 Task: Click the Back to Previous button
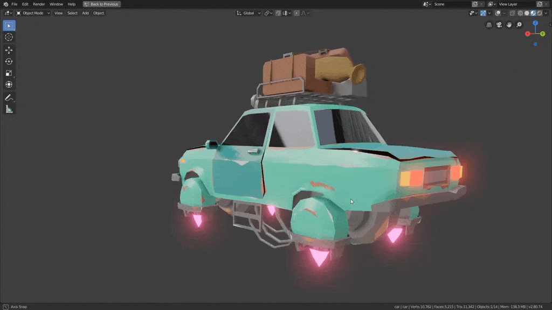tap(101, 4)
